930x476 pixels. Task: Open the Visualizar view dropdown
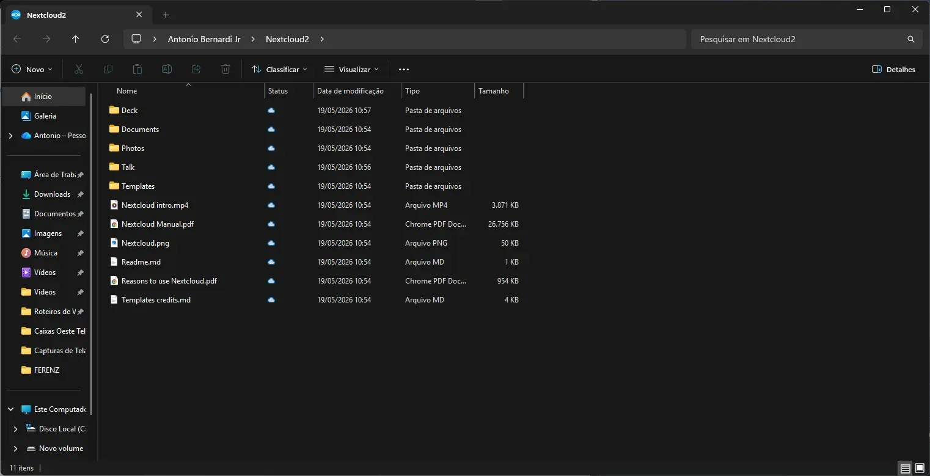[351, 69]
